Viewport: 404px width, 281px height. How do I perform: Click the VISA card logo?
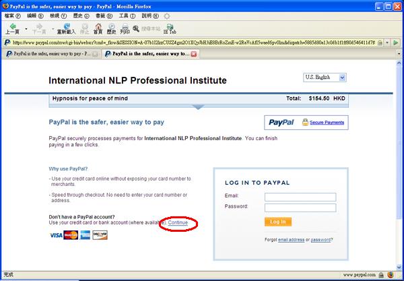(x=56, y=235)
